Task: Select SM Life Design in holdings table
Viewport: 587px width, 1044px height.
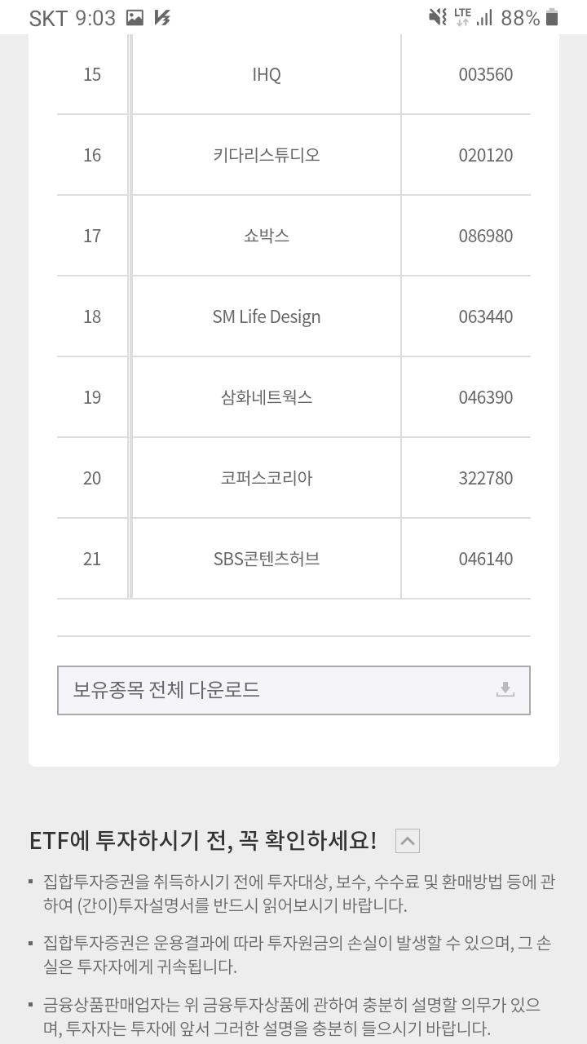Action: pyautogui.click(x=267, y=316)
